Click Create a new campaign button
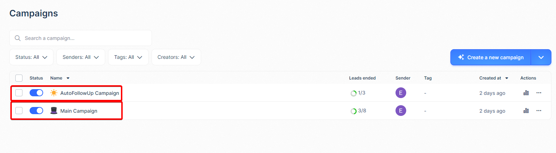Image resolution: width=556 pixels, height=153 pixels. click(491, 57)
